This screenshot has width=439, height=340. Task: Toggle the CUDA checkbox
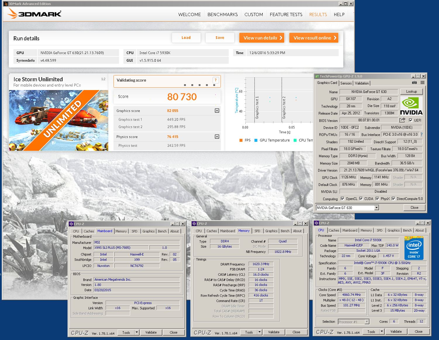coord(361,199)
